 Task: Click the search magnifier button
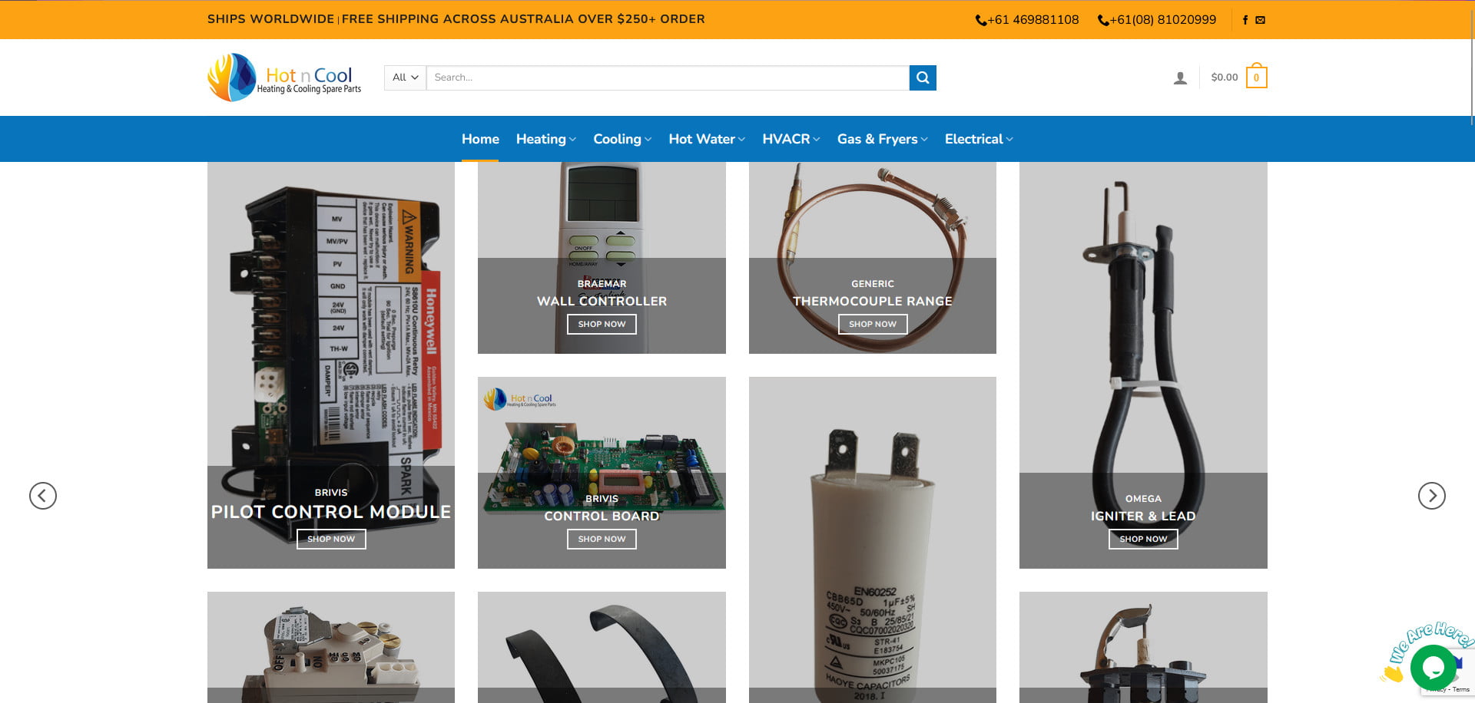click(923, 78)
